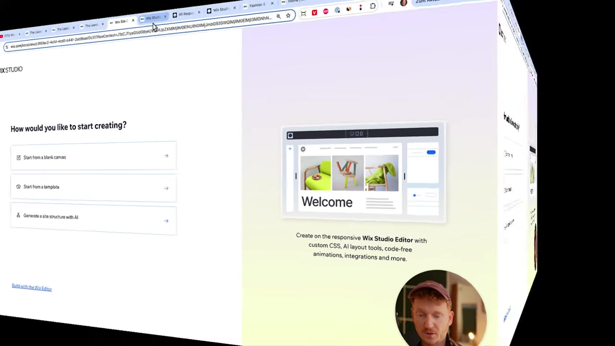Click arrow beside Start from a blank canvas
This screenshot has width=615, height=346.
[166, 156]
